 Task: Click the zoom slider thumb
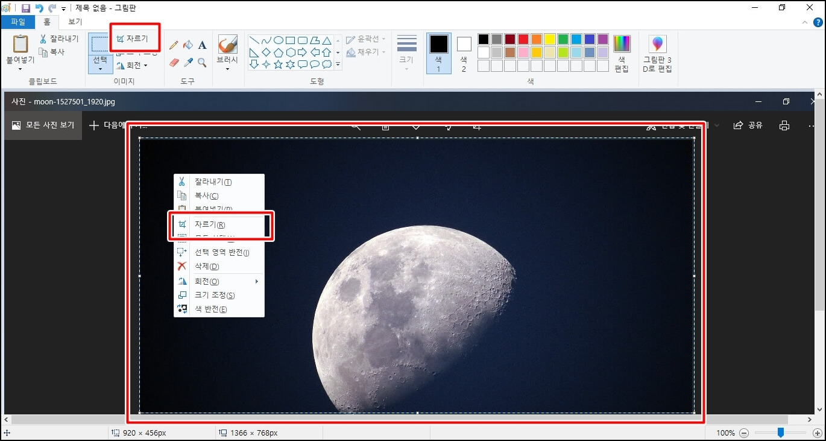781,433
